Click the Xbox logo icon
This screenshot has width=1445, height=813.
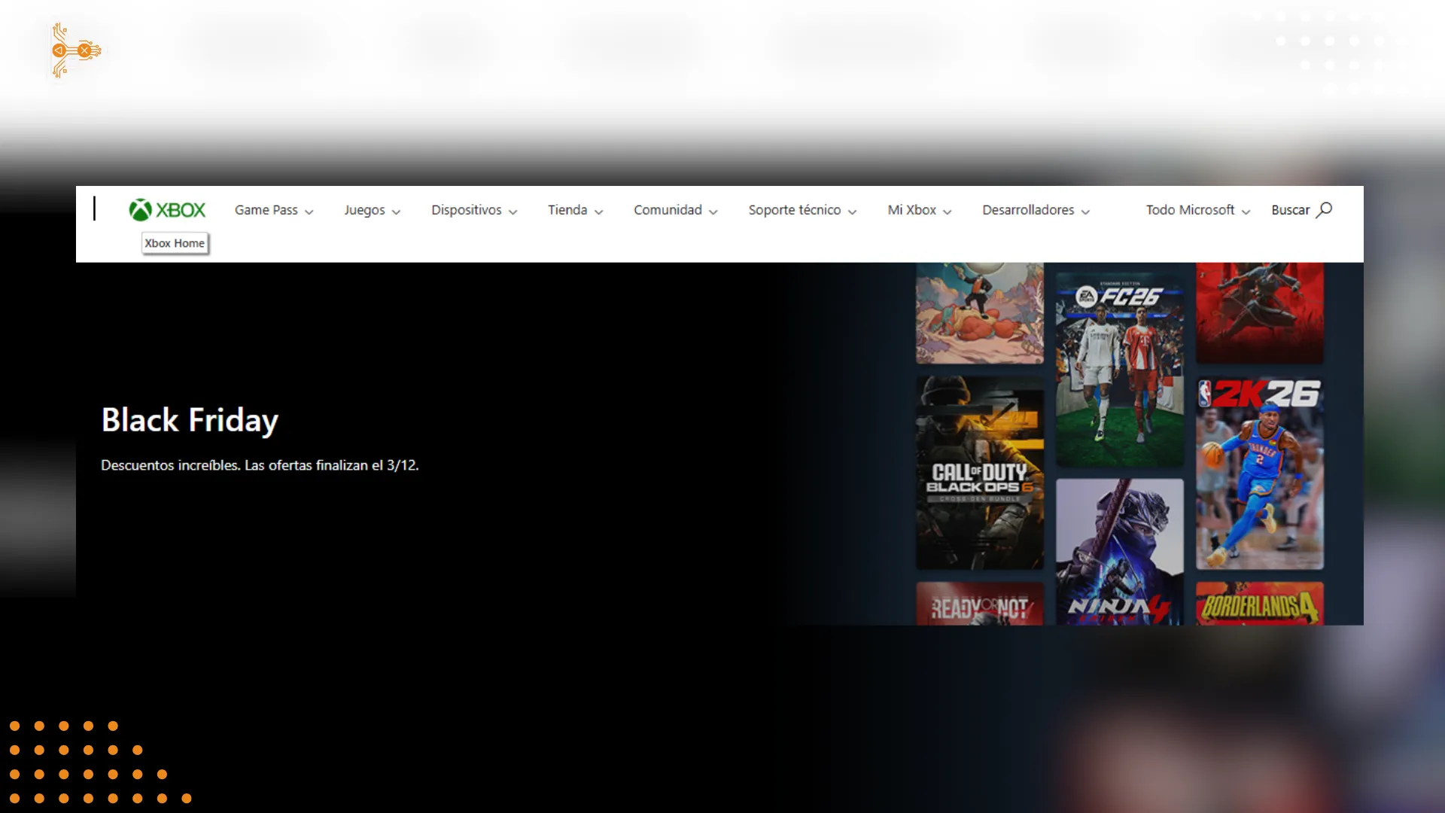(x=141, y=210)
